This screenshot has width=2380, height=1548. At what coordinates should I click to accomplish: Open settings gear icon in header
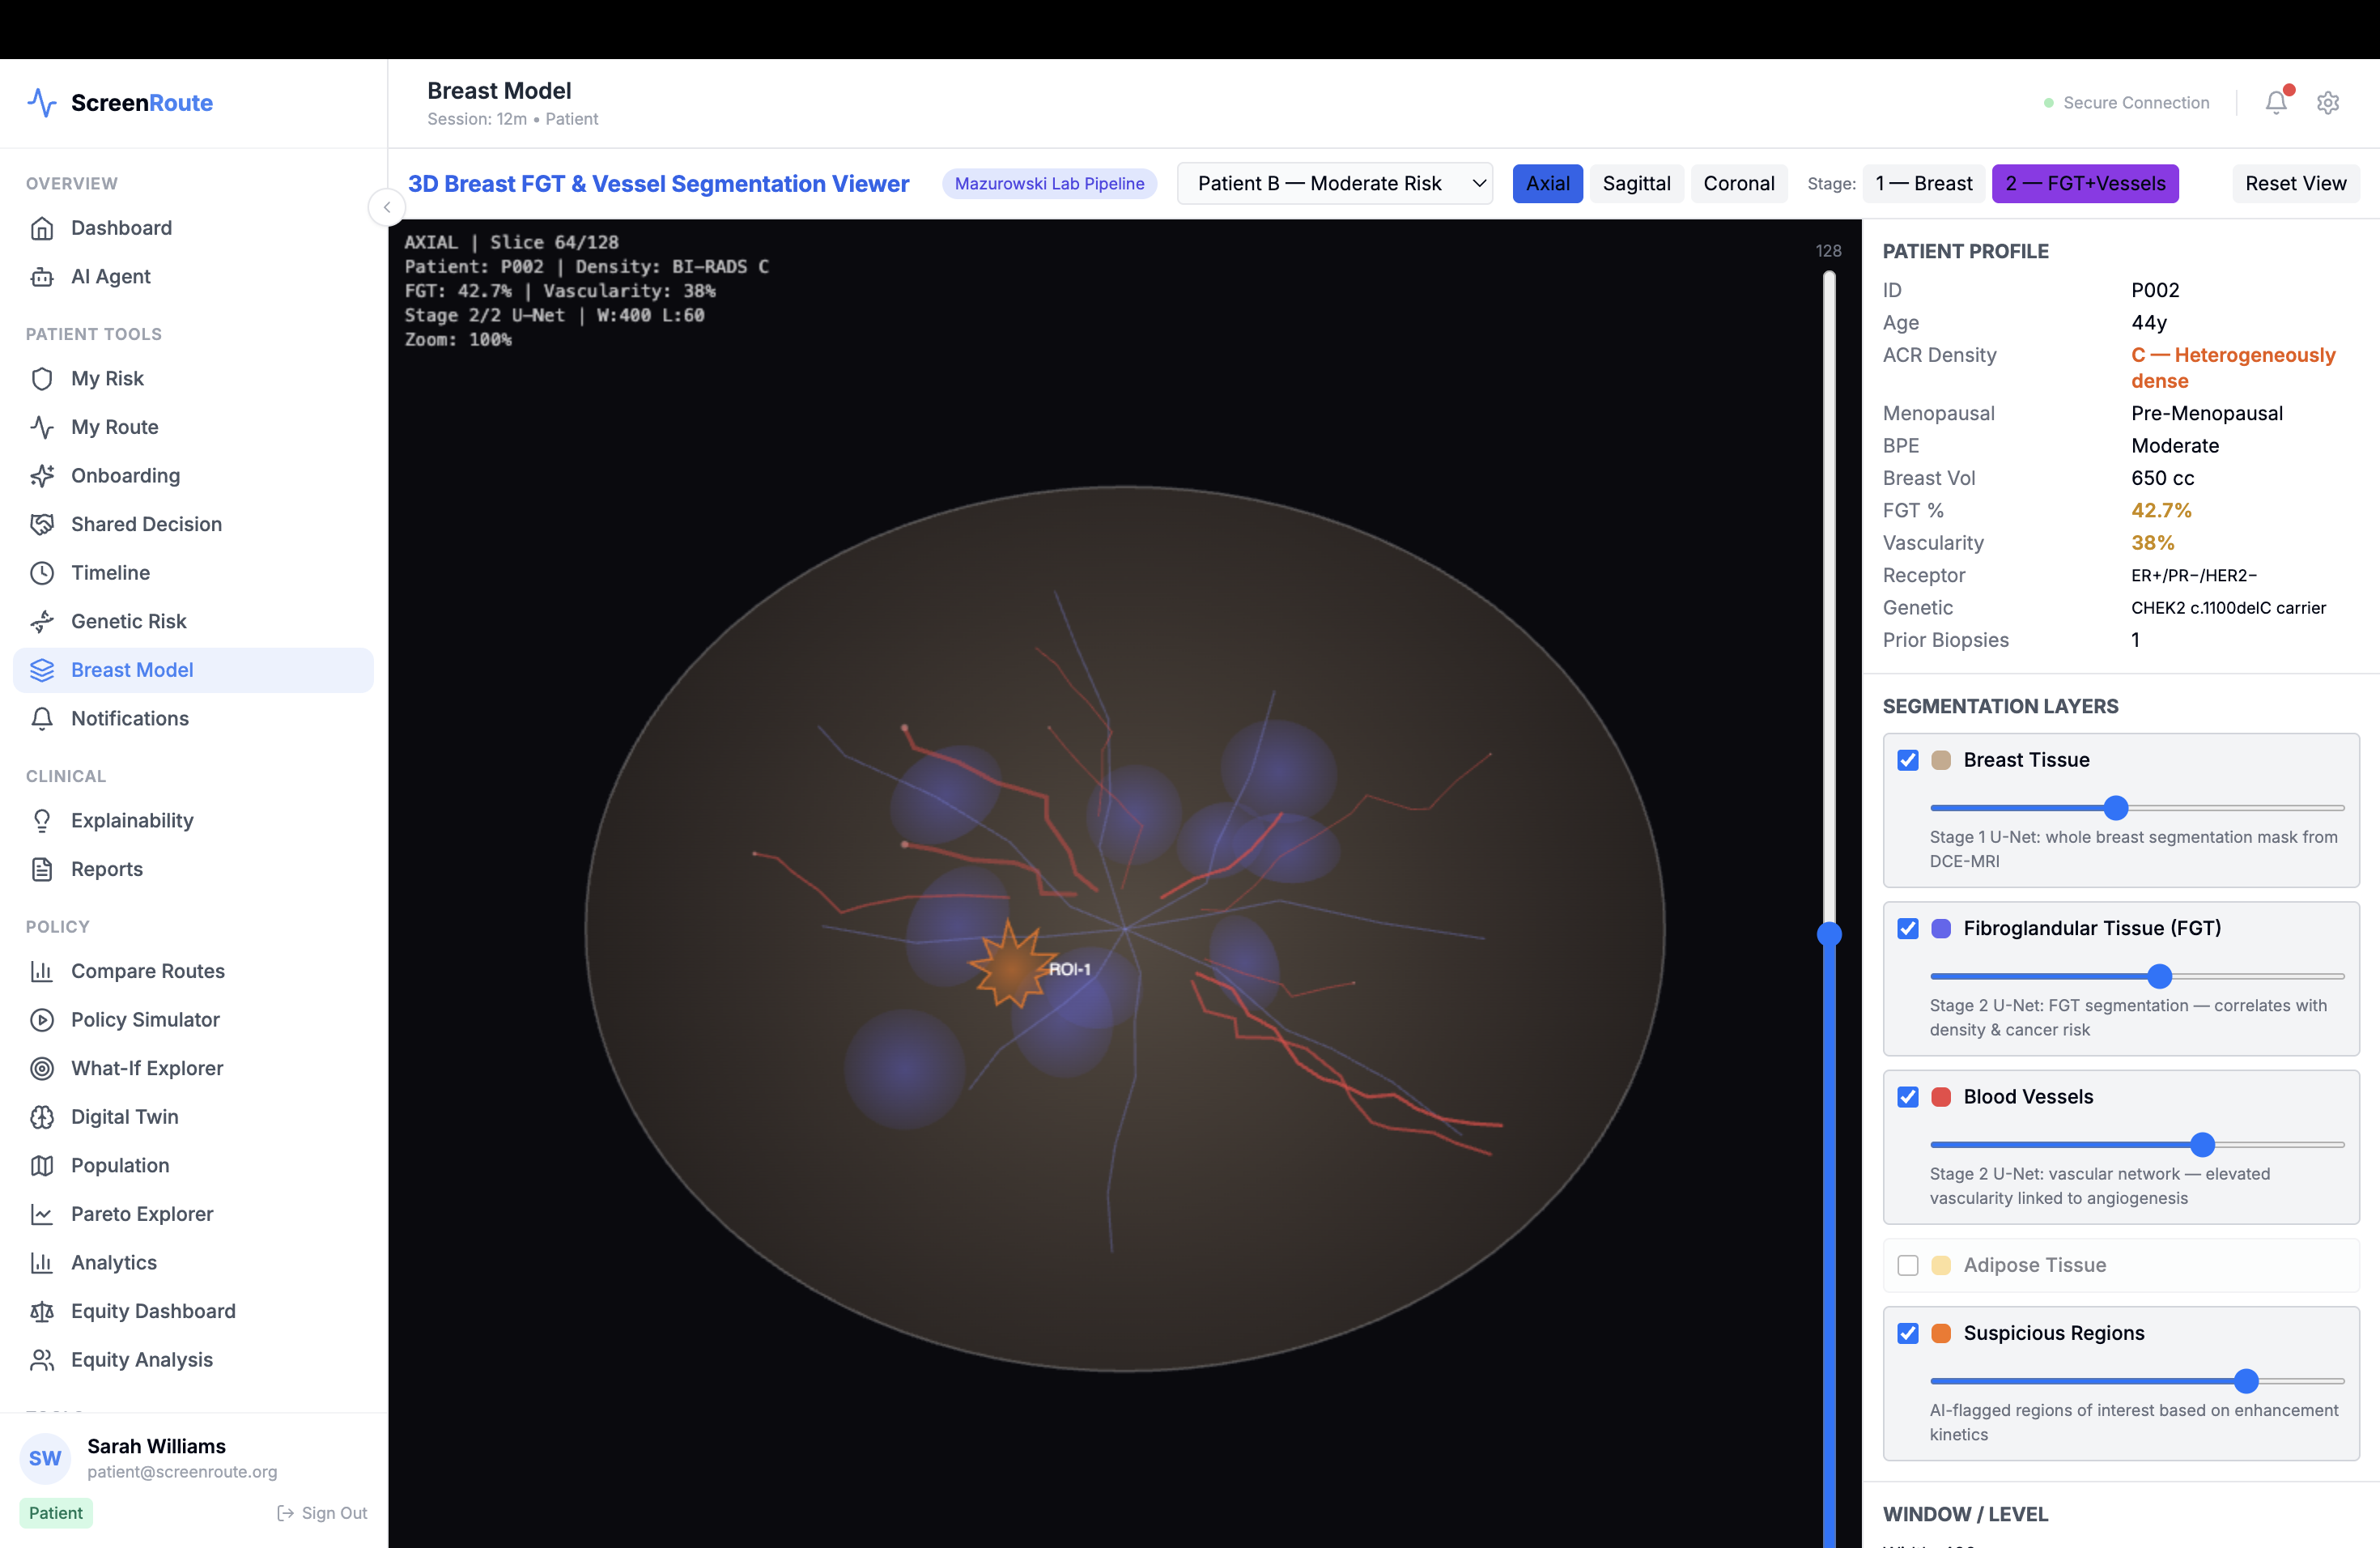2328,102
